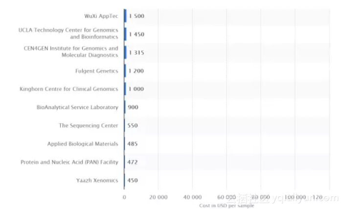Click the 1 500 bar value
The width and height of the screenshot is (344, 209).
tap(137, 16)
